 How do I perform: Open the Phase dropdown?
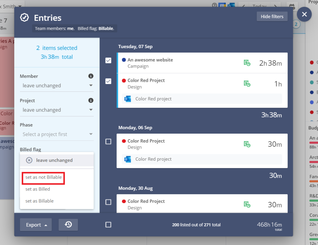point(57,134)
